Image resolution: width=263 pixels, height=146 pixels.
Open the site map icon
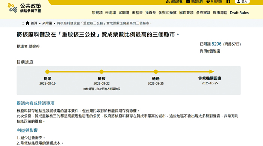168,2
